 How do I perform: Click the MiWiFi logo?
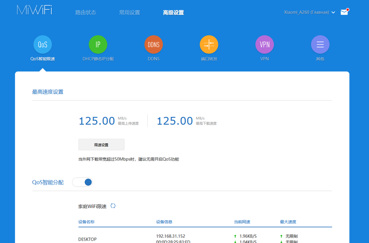coord(34,10)
